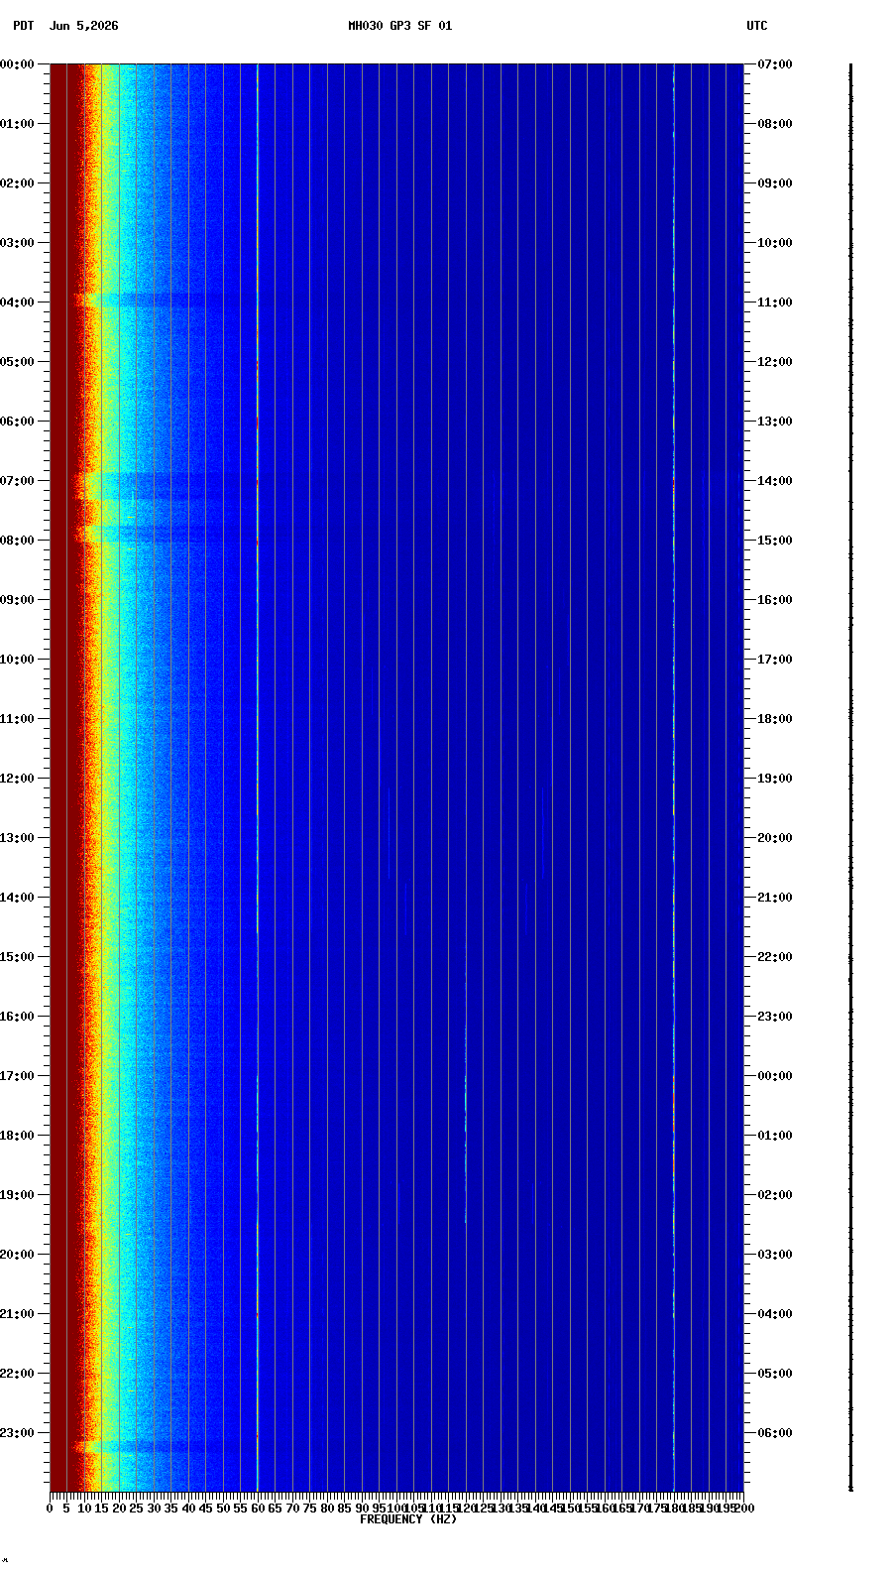Click the UTC time label '09:00'
This screenshot has height=1571, width=894.
[x=775, y=183]
